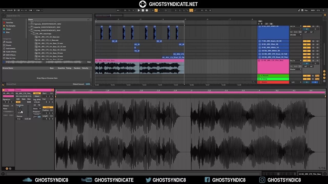
Task: Open the MIDI Effects category
Action: click(x=11, y=55)
